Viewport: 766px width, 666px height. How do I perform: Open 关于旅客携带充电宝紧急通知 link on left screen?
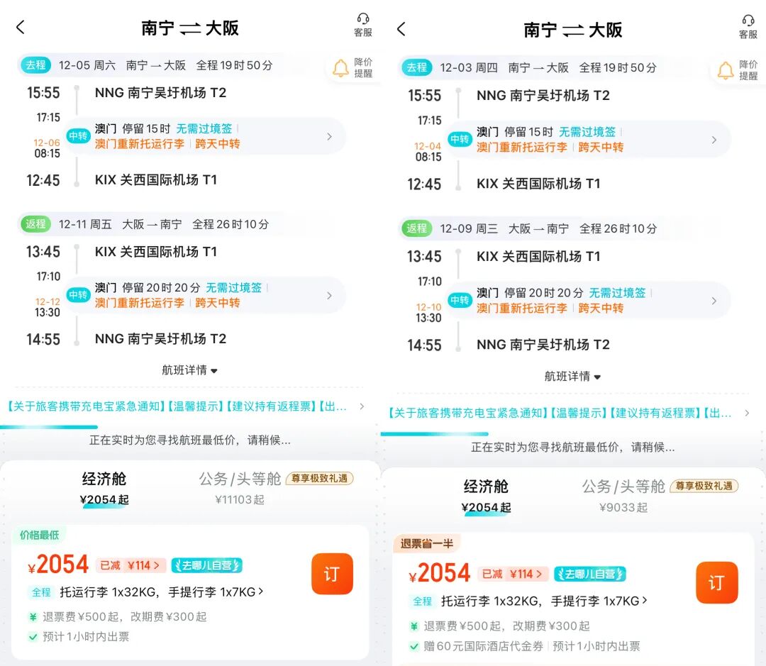point(87,406)
